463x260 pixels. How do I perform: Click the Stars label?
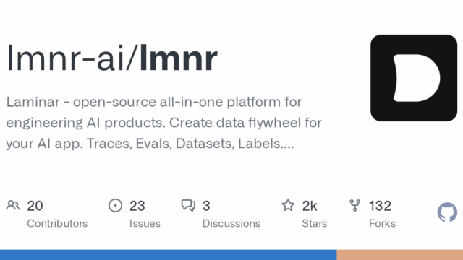pyautogui.click(x=315, y=223)
